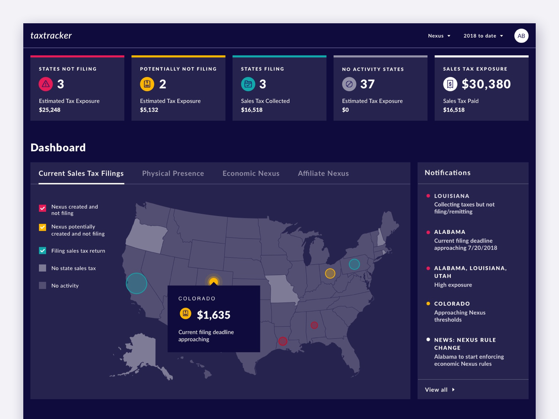Click the document icon inside the Colorado popup
The image size is (559, 419).
[x=186, y=313]
